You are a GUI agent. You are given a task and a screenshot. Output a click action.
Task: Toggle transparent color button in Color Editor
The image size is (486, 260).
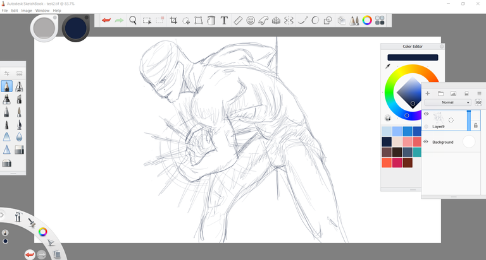click(x=388, y=118)
